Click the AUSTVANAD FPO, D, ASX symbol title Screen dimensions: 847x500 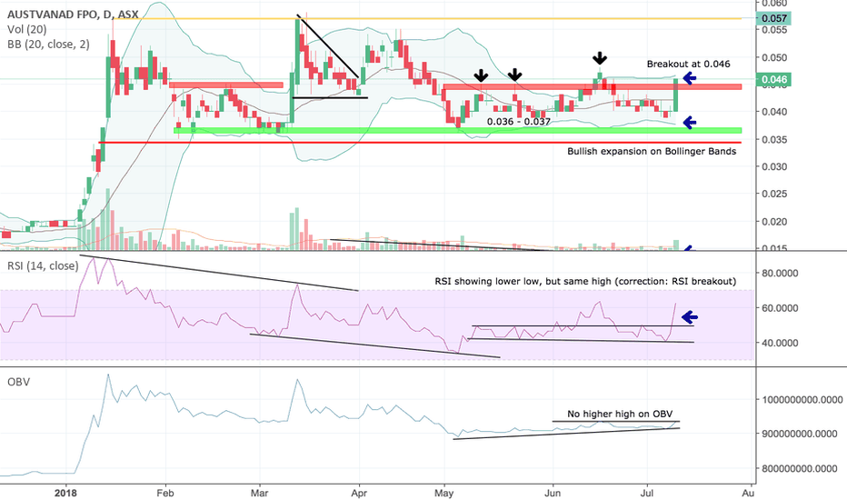73,15
